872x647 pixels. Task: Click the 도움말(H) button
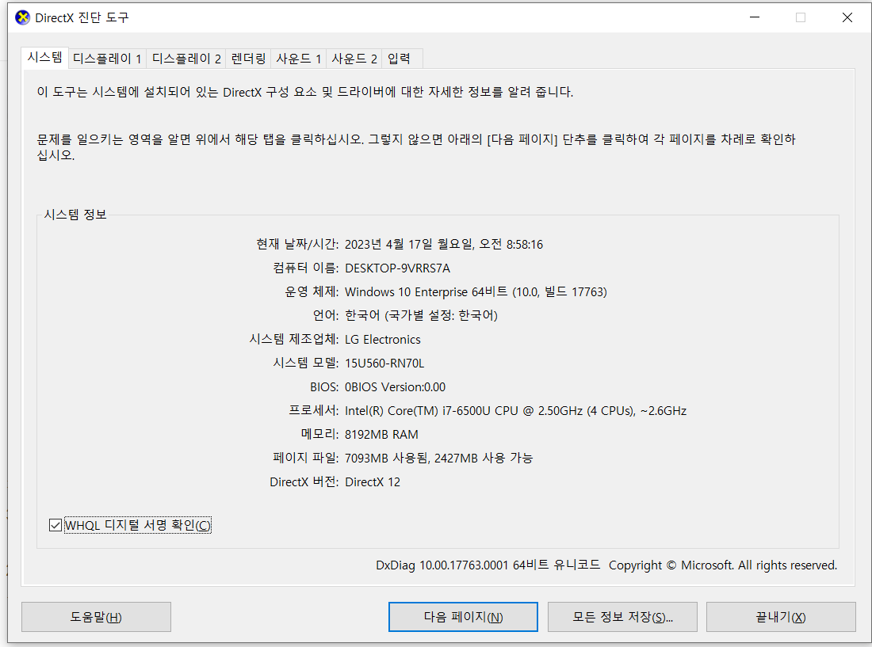[x=95, y=617]
